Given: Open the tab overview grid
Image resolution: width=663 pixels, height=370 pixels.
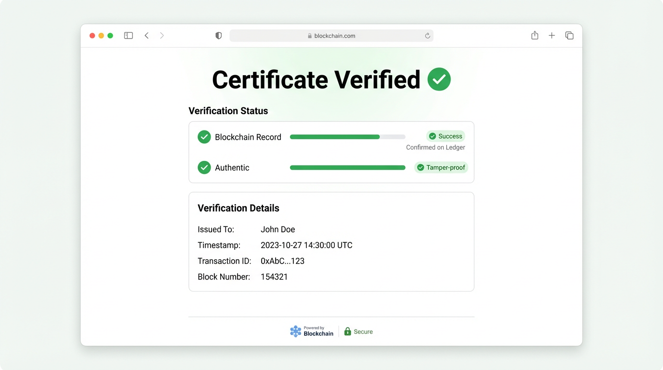Looking at the screenshot, I should [x=569, y=35].
